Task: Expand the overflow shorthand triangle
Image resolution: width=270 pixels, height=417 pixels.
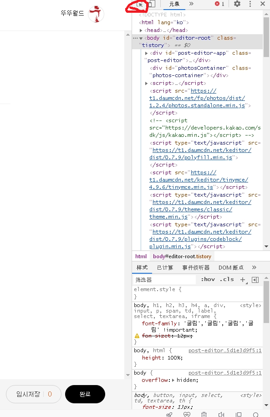Action: click(x=173, y=381)
